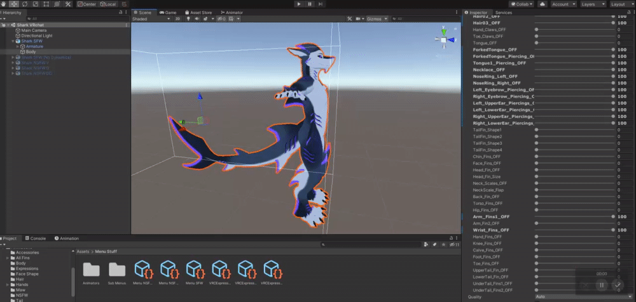Open favorites star icon in Project
Viewport: 636px width, 302px height.
tap(444, 244)
